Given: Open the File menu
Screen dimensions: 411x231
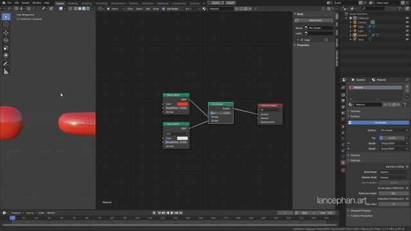Looking at the screenshot, I should [x=10, y=3].
